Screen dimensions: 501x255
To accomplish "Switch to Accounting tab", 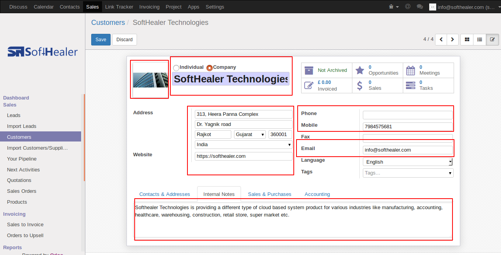I will click(317, 194).
